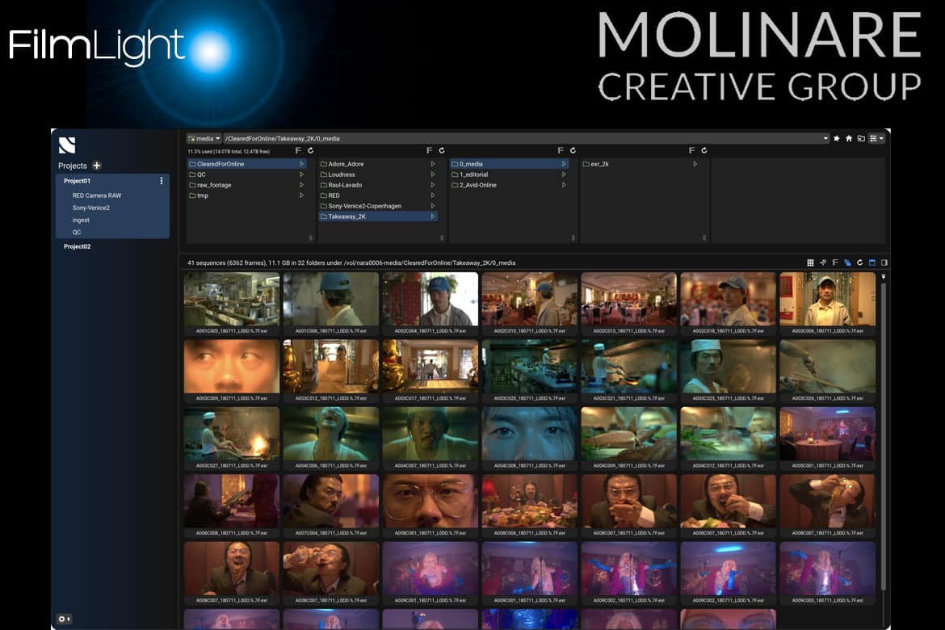Select thumbnail A003C006_180711

(827, 303)
